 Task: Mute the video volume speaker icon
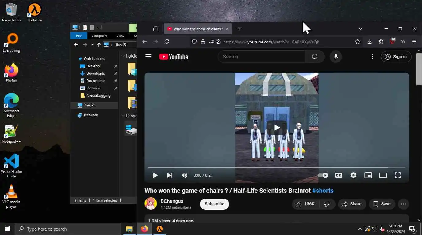(x=184, y=175)
